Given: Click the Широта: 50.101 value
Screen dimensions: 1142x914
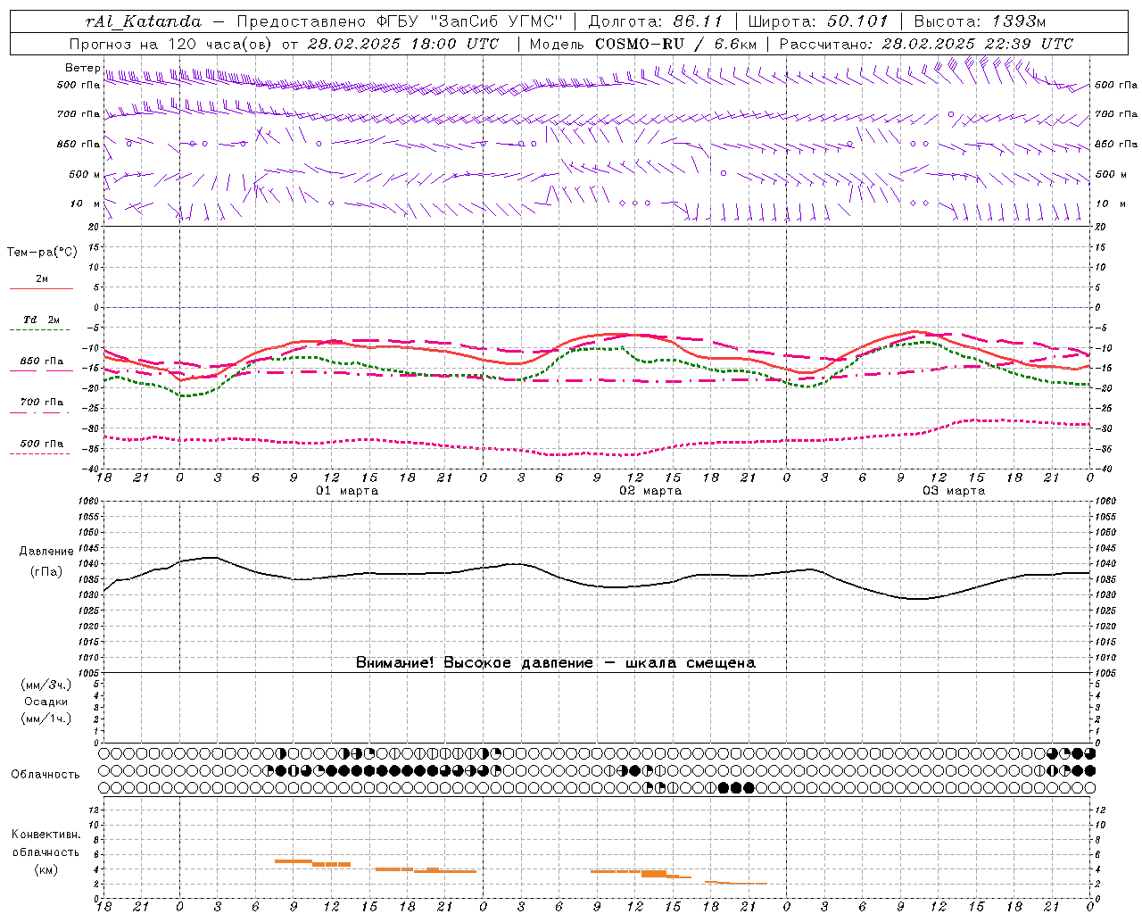Looking at the screenshot, I should click(x=818, y=21).
